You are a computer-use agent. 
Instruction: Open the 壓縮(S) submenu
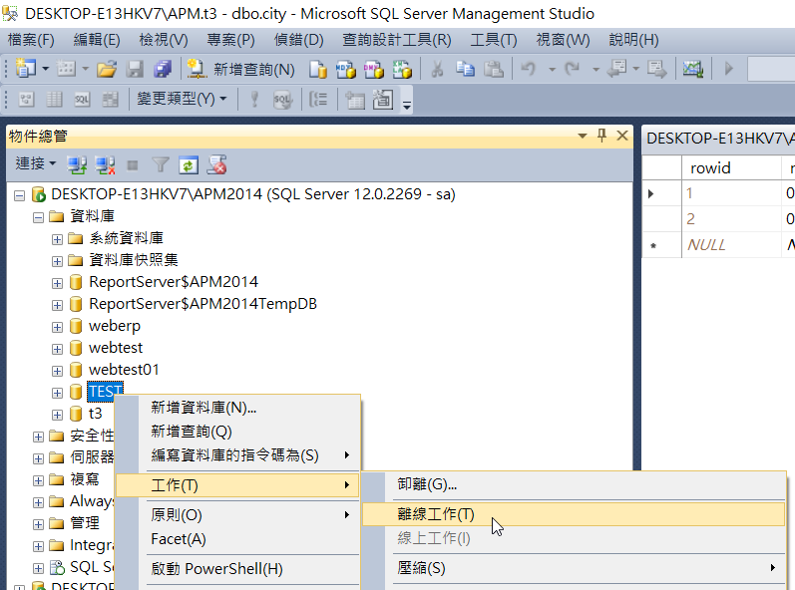pyautogui.click(x=574, y=568)
